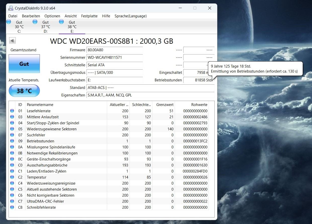Click status orb of UltraDMA-CRC-Fehler row
The image size is (312, 224).
(12, 201)
